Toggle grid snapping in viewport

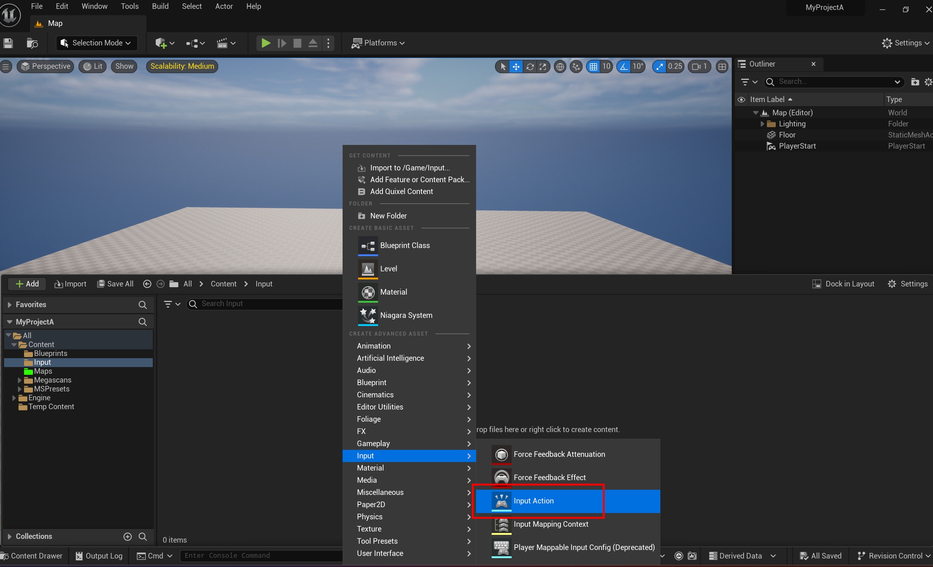click(x=593, y=67)
